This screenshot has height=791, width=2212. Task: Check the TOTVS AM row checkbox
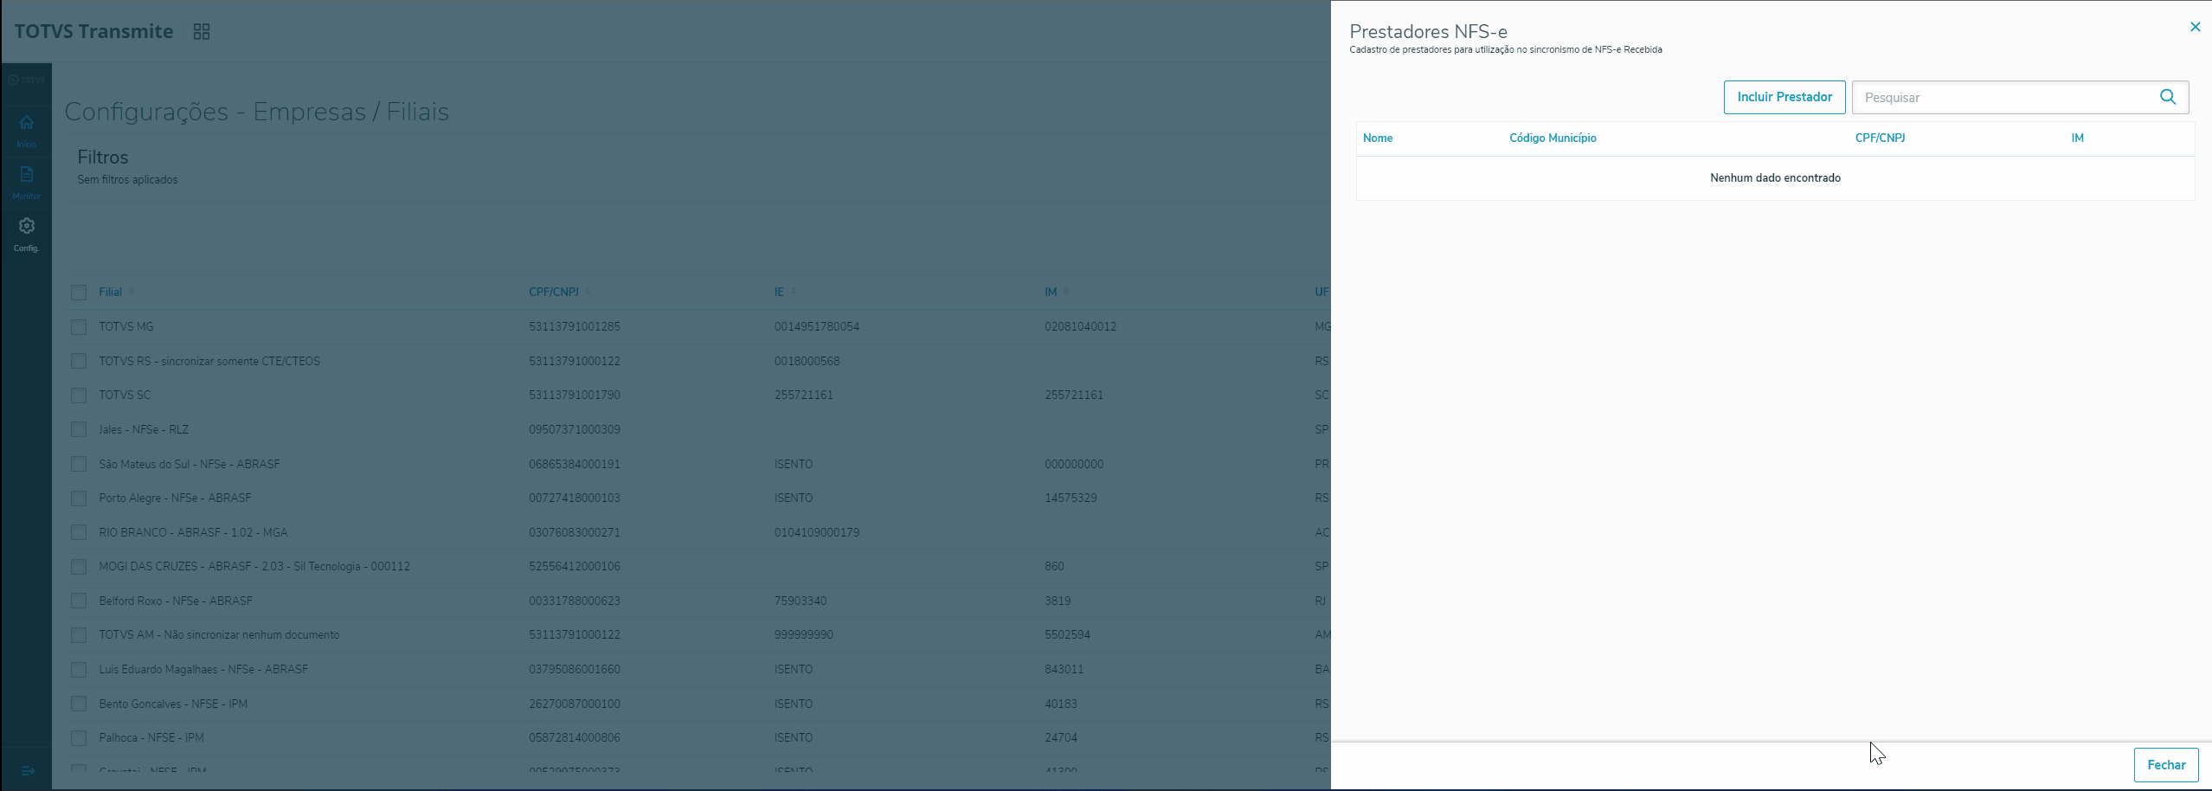tap(79, 635)
